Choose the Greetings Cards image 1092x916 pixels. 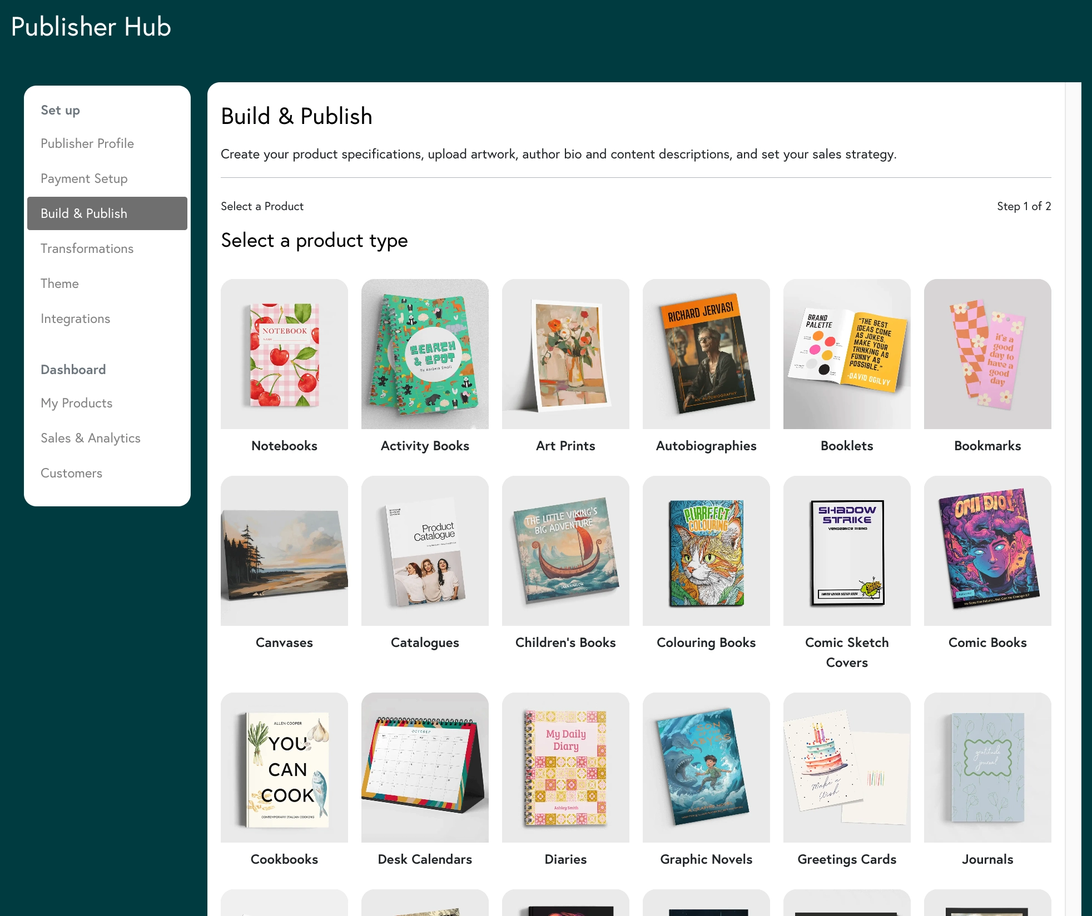click(847, 768)
